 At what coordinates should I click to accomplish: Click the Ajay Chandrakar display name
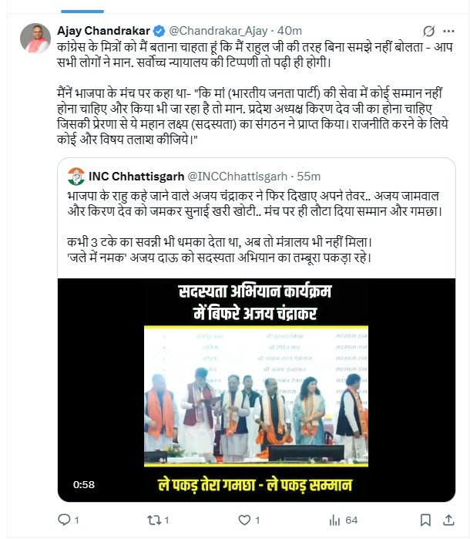(x=103, y=31)
